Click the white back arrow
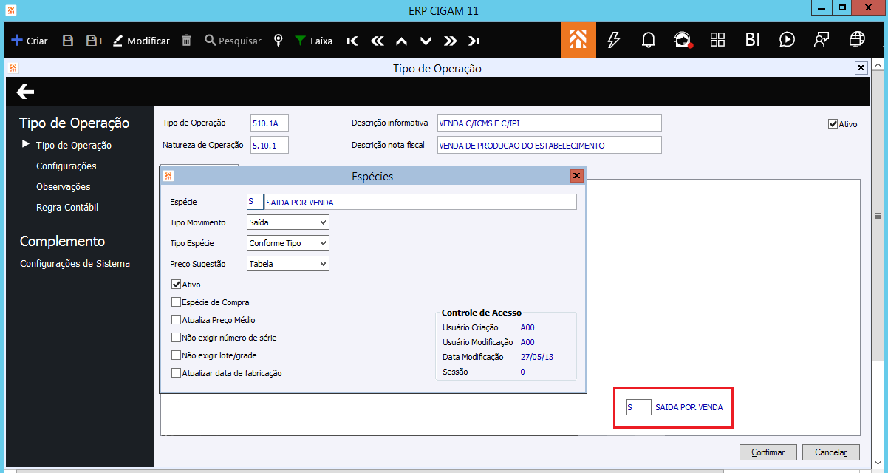The height and width of the screenshot is (473, 888). click(x=26, y=92)
